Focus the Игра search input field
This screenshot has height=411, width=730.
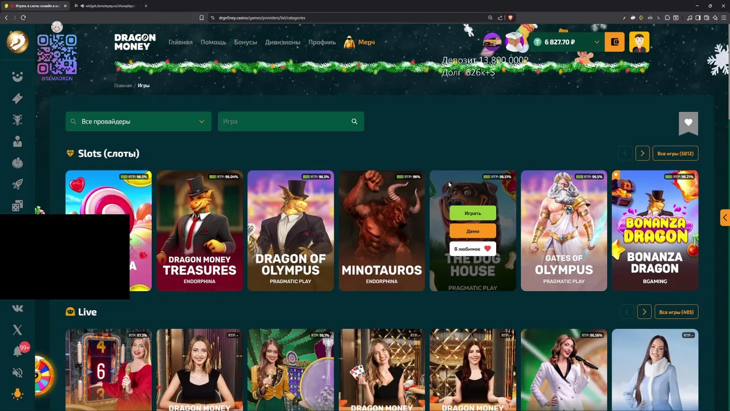click(291, 121)
